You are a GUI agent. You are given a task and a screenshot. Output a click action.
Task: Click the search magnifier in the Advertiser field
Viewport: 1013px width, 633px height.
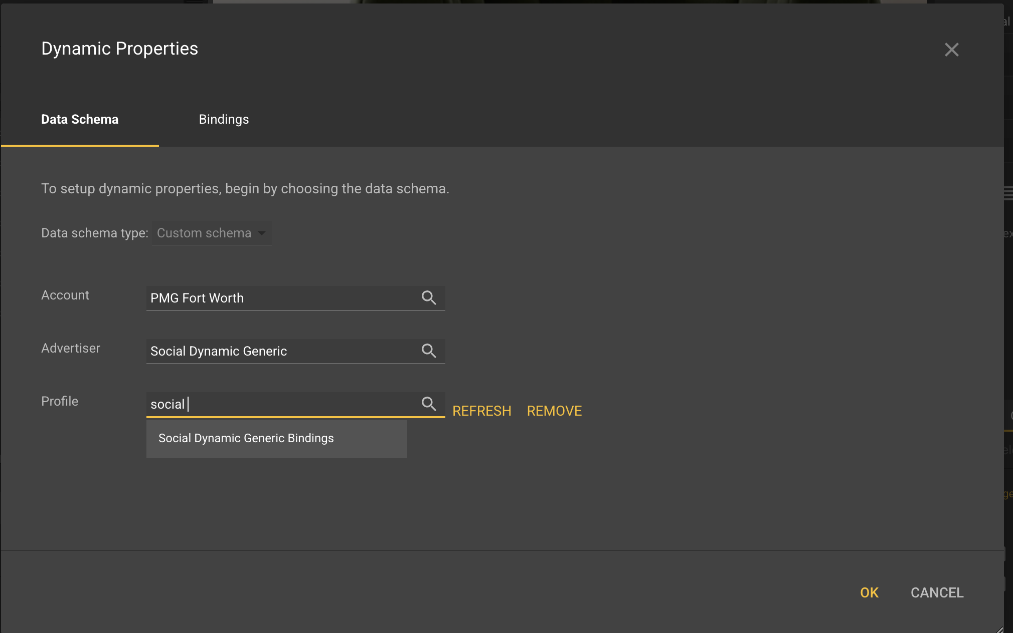(x=429, y=351)
